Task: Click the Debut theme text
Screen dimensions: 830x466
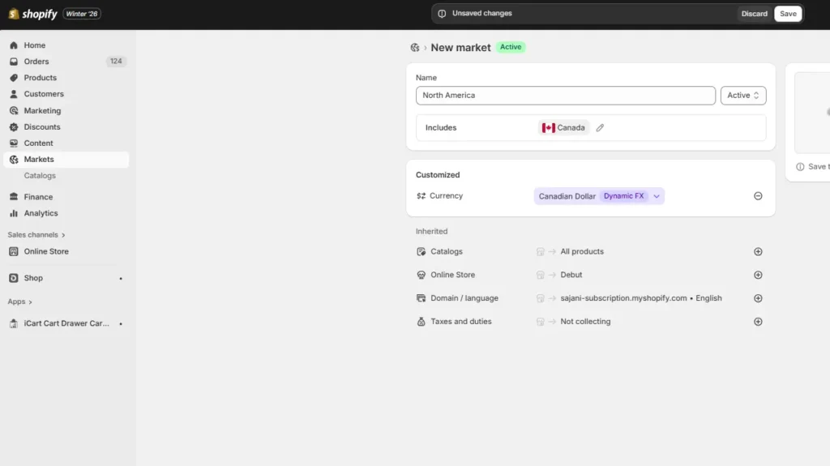Action: (571, 275)
